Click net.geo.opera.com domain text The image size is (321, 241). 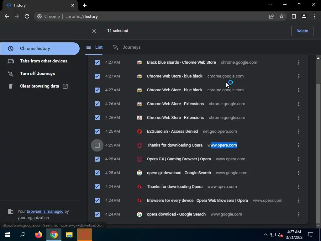point(220,131)
